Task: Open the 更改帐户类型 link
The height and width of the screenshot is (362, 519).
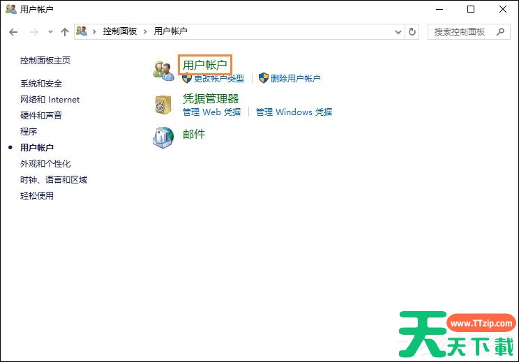Action: pos(218,79)
